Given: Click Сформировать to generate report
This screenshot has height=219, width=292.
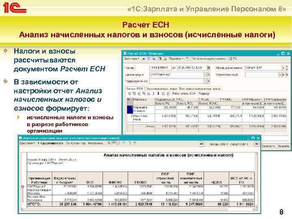Looking at the screenshot, I should [x=50, y=143].
